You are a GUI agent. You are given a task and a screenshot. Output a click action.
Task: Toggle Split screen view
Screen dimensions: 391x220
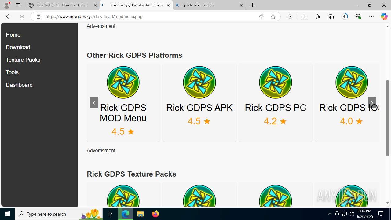[304, 16]
